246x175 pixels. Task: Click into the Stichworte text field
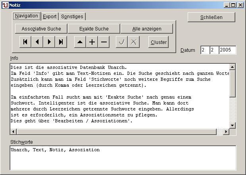pos(123,158)
